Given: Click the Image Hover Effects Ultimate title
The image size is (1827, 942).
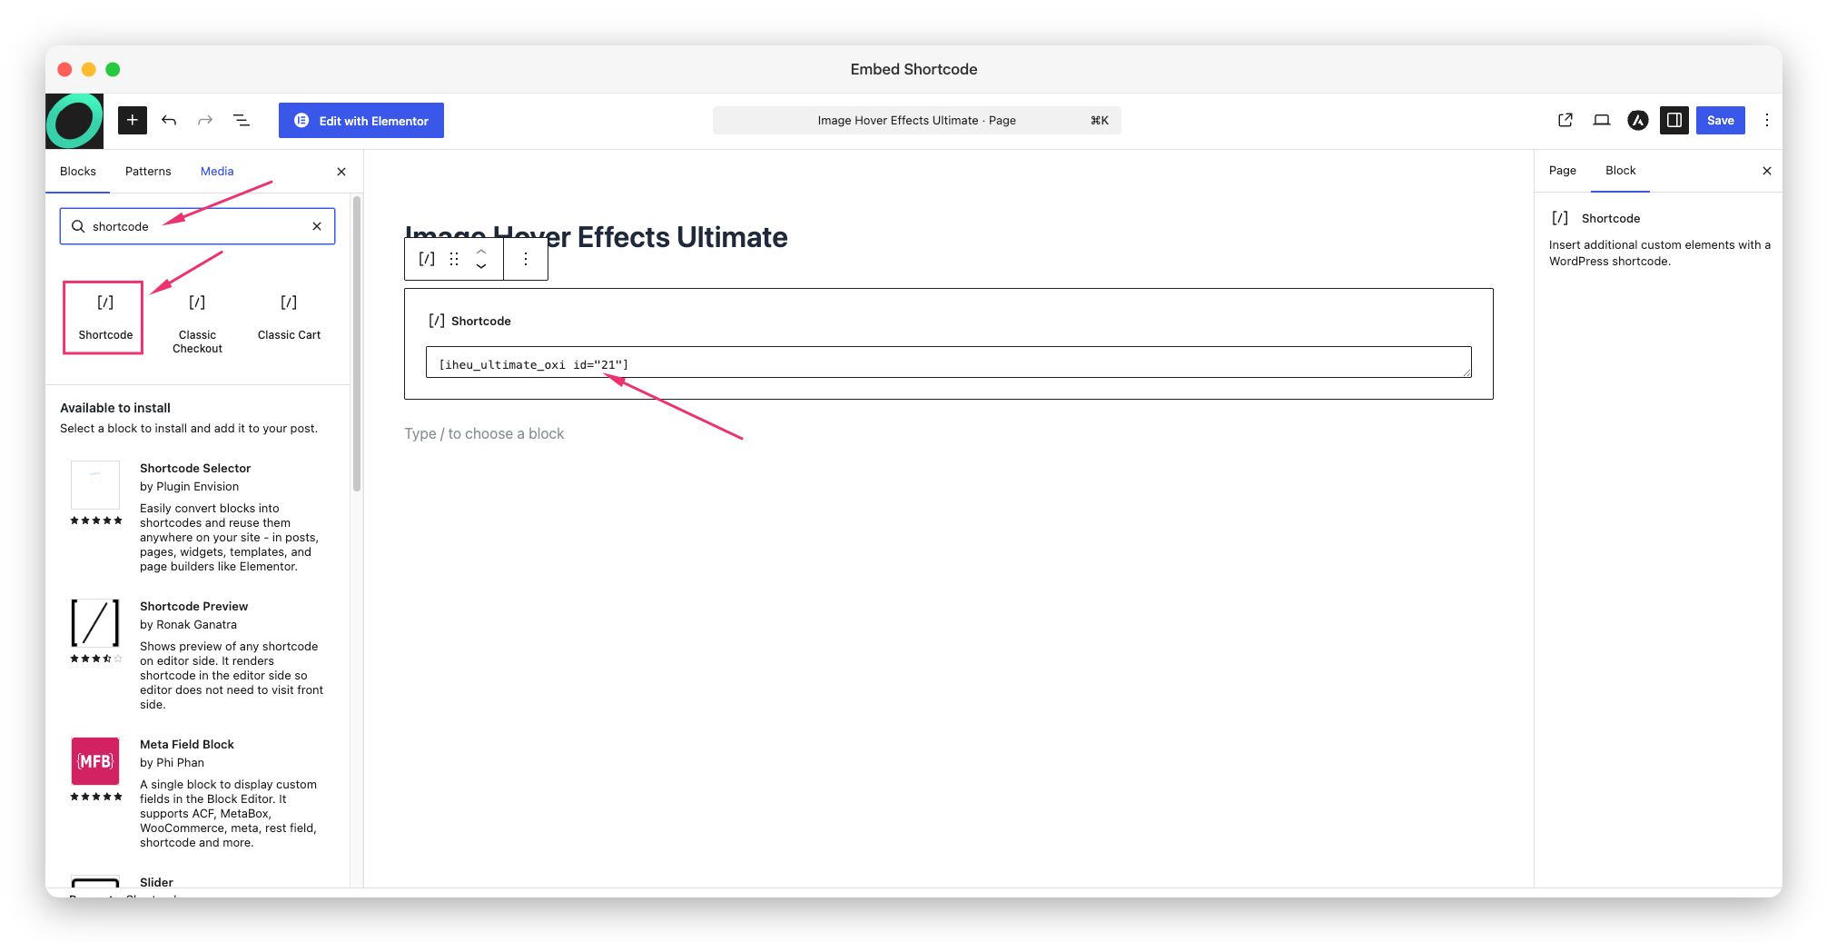Looking at the screenshot, I should click(x=597, y=237).
